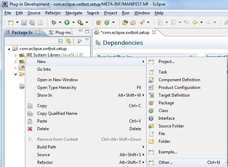This screenshot has width=228, height=167.
Task: Click the Open Type toolbar icon
Action: (x=125, y=22)
